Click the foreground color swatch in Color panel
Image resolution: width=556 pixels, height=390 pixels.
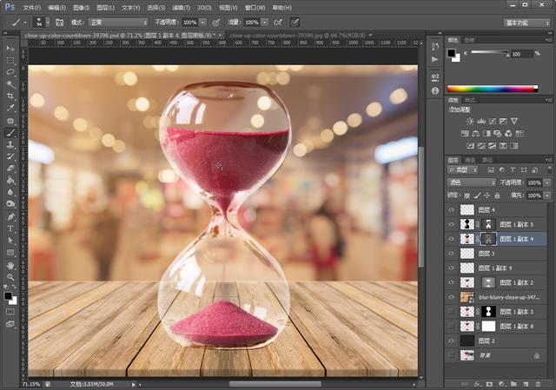(x=451, y=53)
